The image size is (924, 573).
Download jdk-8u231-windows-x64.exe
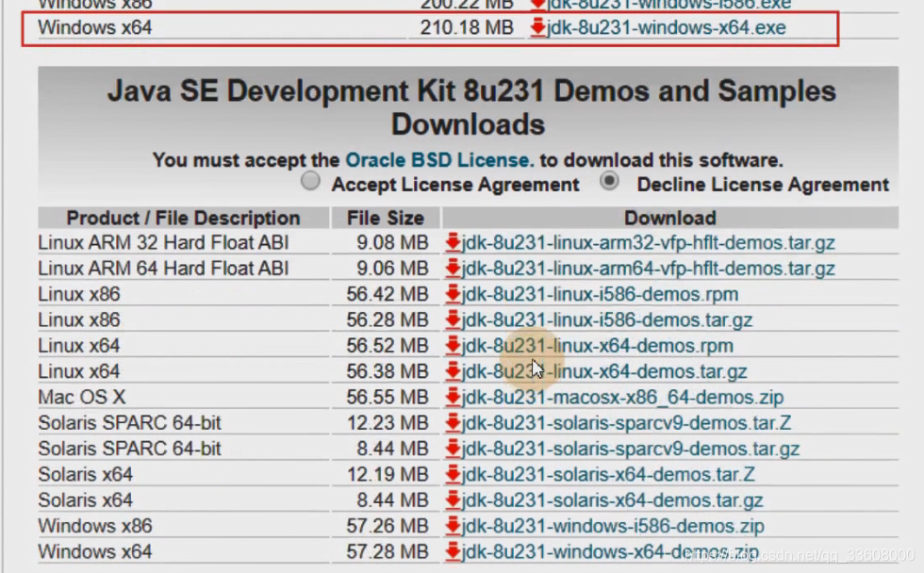(x=667, y=27)
